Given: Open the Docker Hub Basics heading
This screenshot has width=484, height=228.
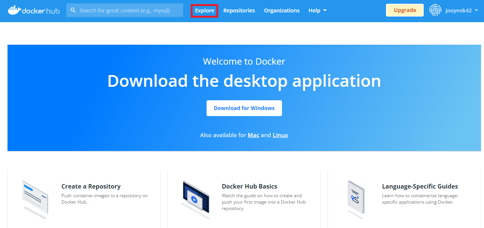Looking at the screenshot, I should point(250,186).
